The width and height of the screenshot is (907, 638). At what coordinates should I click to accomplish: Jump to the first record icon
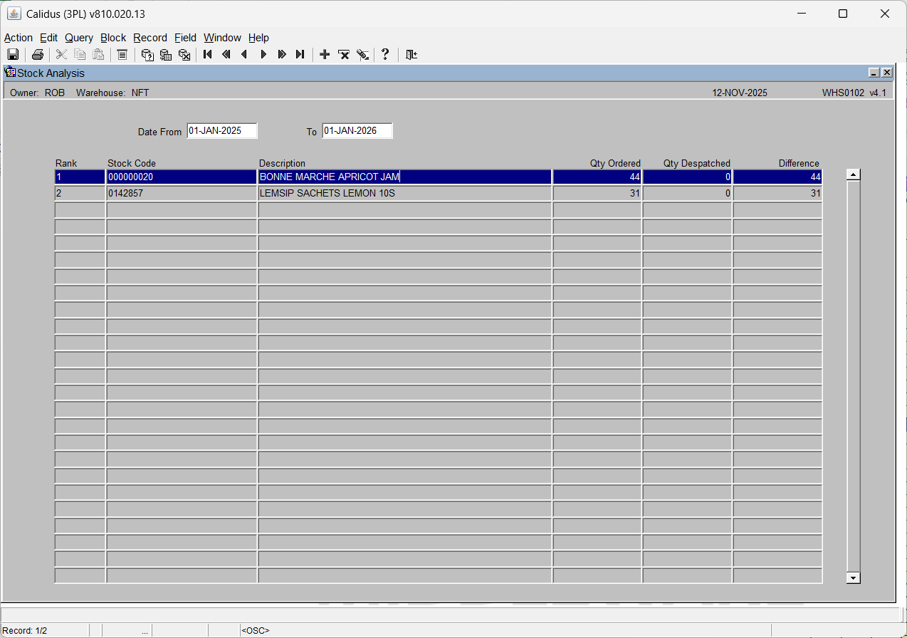pos(208,55)
